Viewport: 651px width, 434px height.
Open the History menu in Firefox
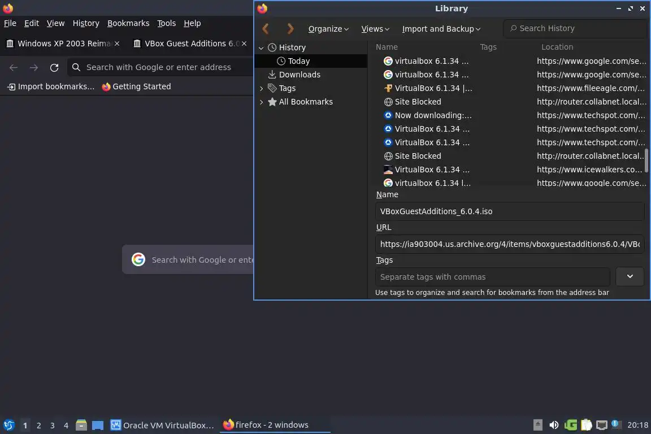(x=86, y=23)
